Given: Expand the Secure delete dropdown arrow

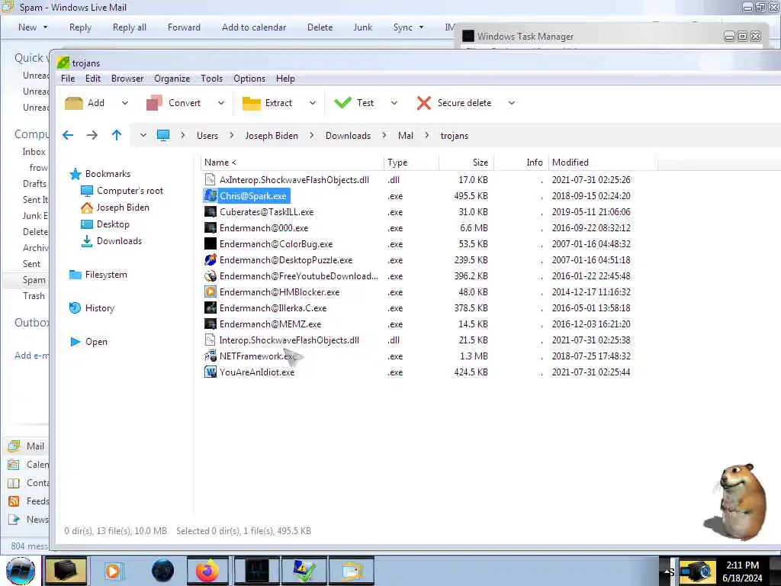Looking at the screenshot, I should tap(512, 103).
